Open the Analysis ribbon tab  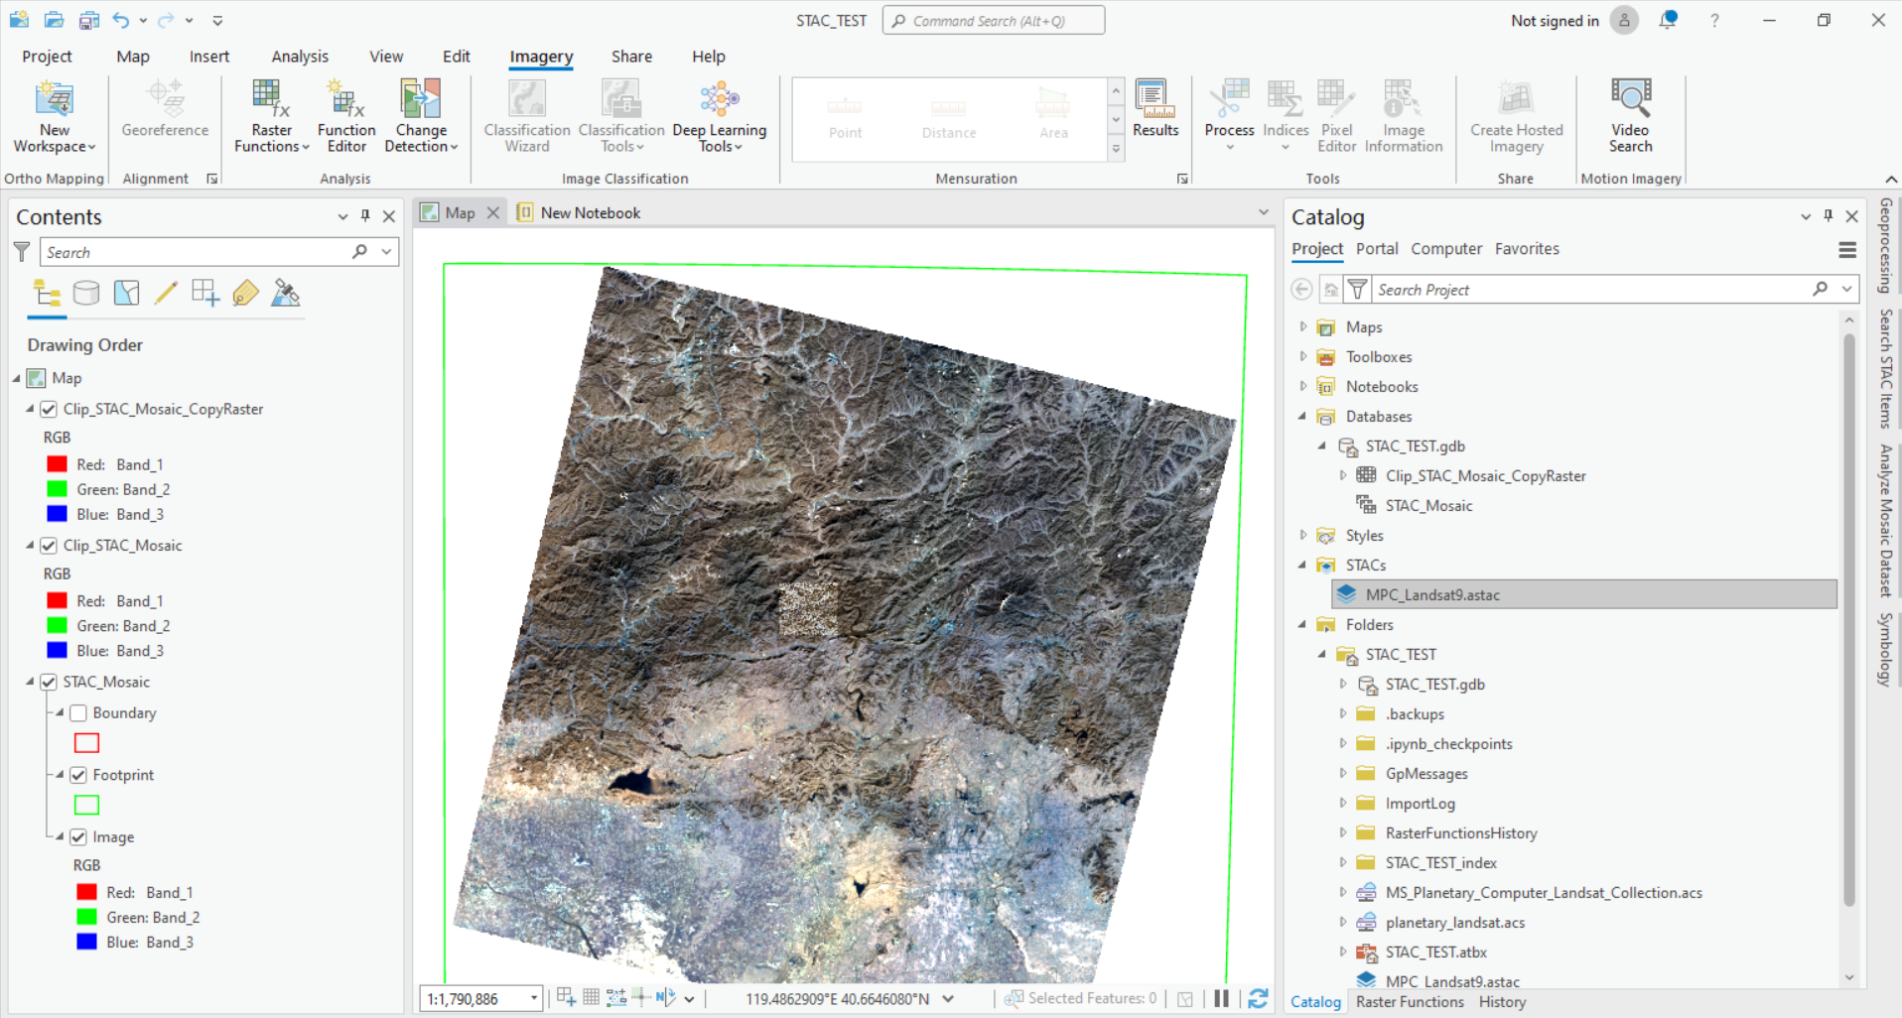point(300,56)
